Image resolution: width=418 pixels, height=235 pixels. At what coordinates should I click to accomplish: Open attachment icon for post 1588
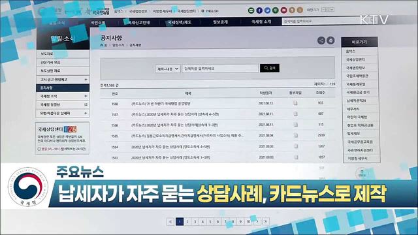[x=295, y=103]
